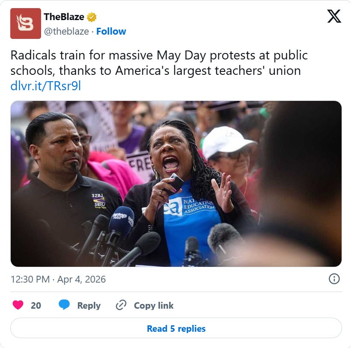Click the blue reply bubble icon
This screenshot has height=348, width=351.
point(64,305)
